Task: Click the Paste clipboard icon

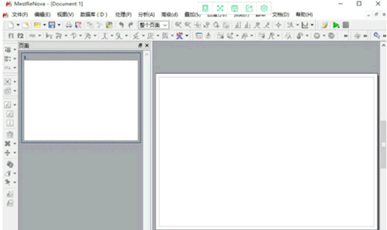Action: [x=109, y=25]
